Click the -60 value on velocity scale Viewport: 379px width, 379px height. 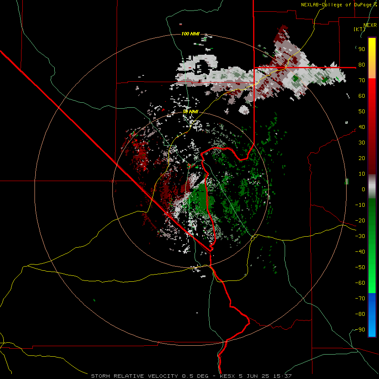(x=360, y=283)
